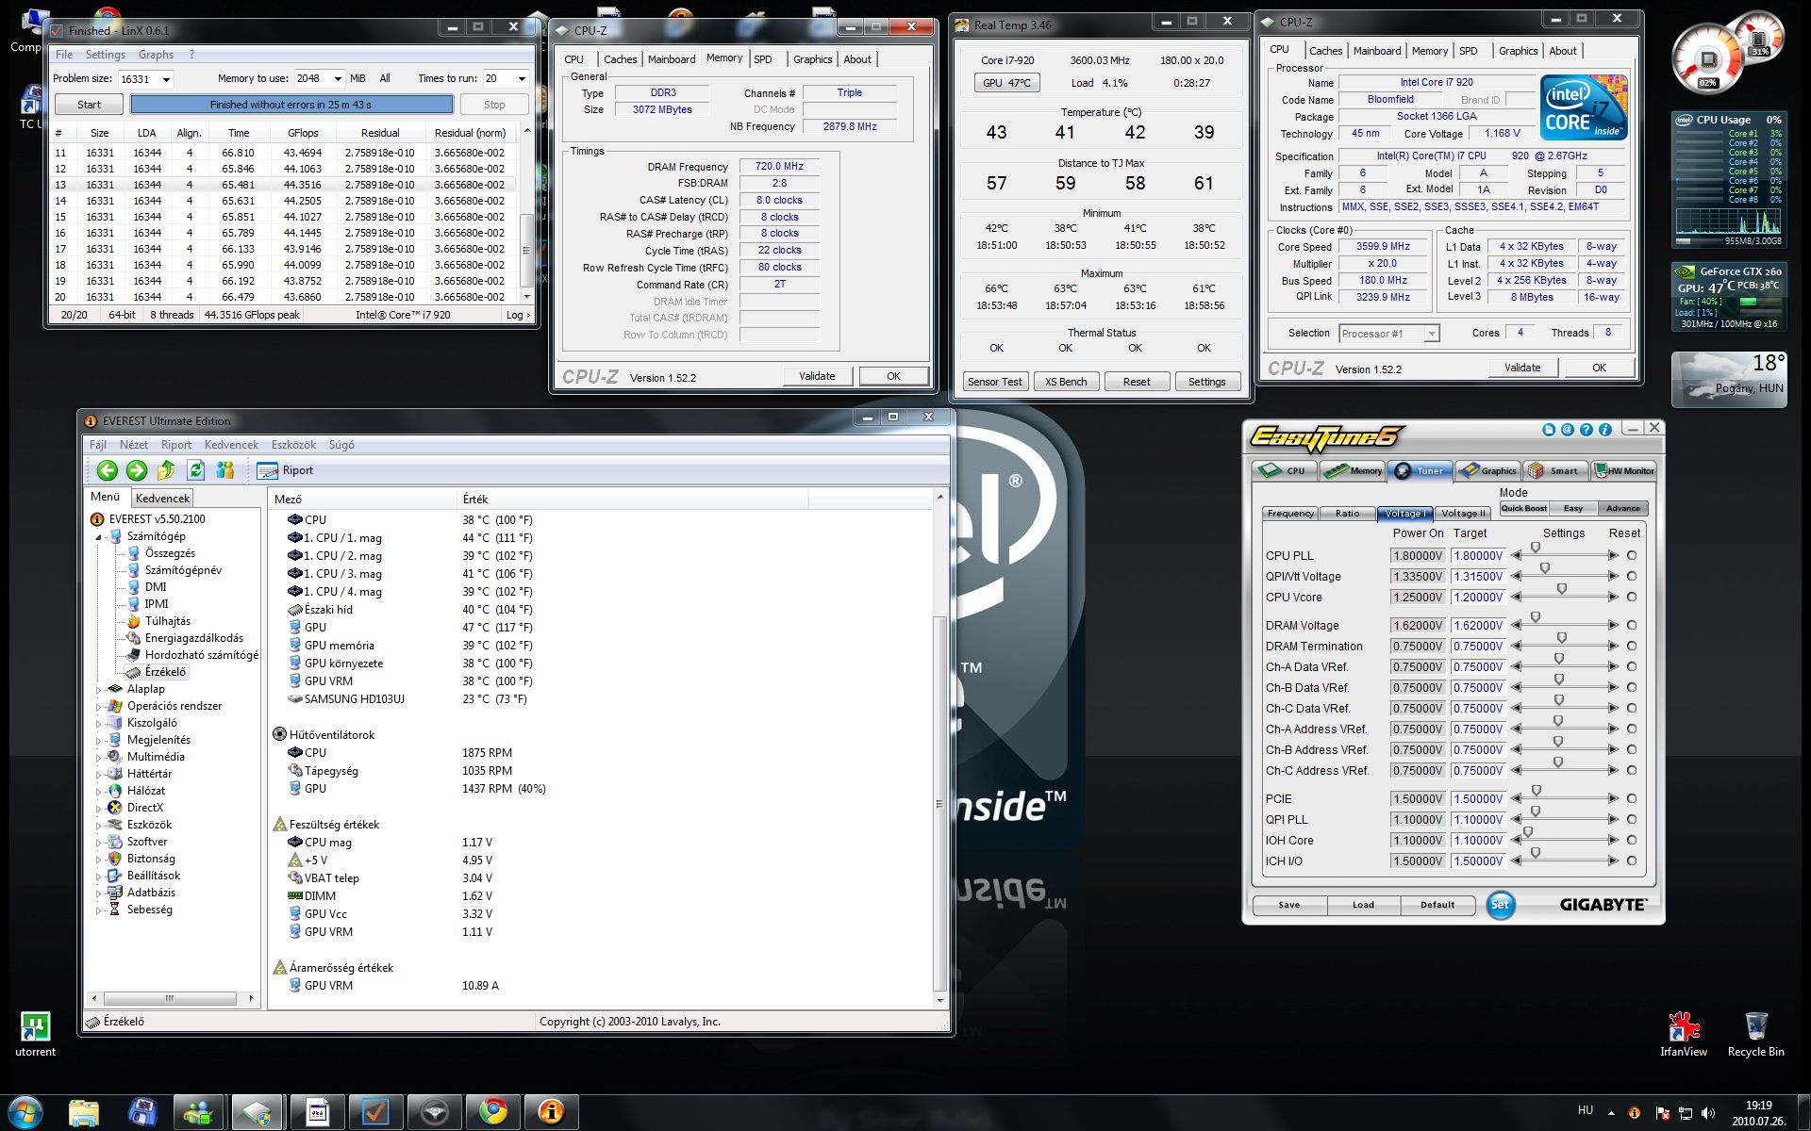Select the CPU Vcore reset radio button
The image size is (1811, 1131).
[1632, 597]
